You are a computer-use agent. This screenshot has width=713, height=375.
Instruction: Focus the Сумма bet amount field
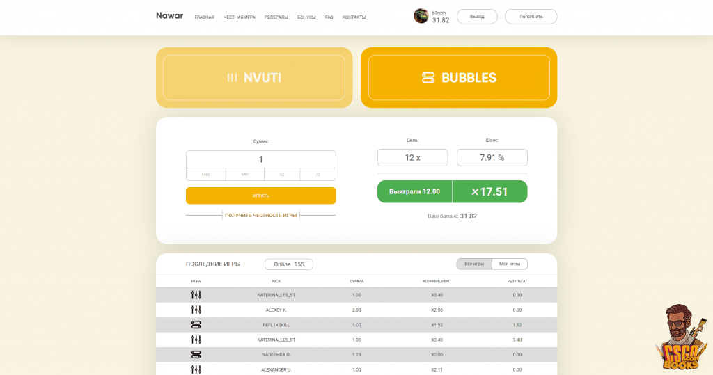tap(260, 159)
